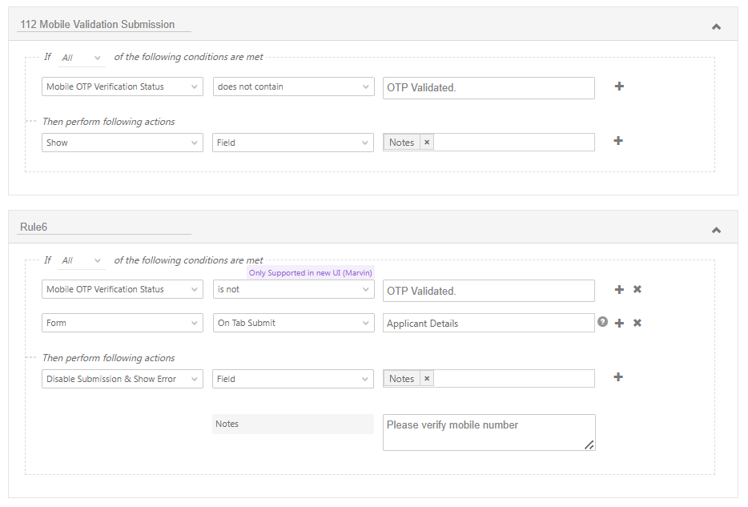Viewport: 748px width, 507px height.
Task: Add an action next to Show Notes field
Action: [618, 141]
